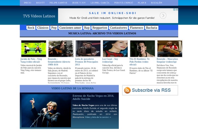Switch to the Rock genre tab

pos(31,28)
